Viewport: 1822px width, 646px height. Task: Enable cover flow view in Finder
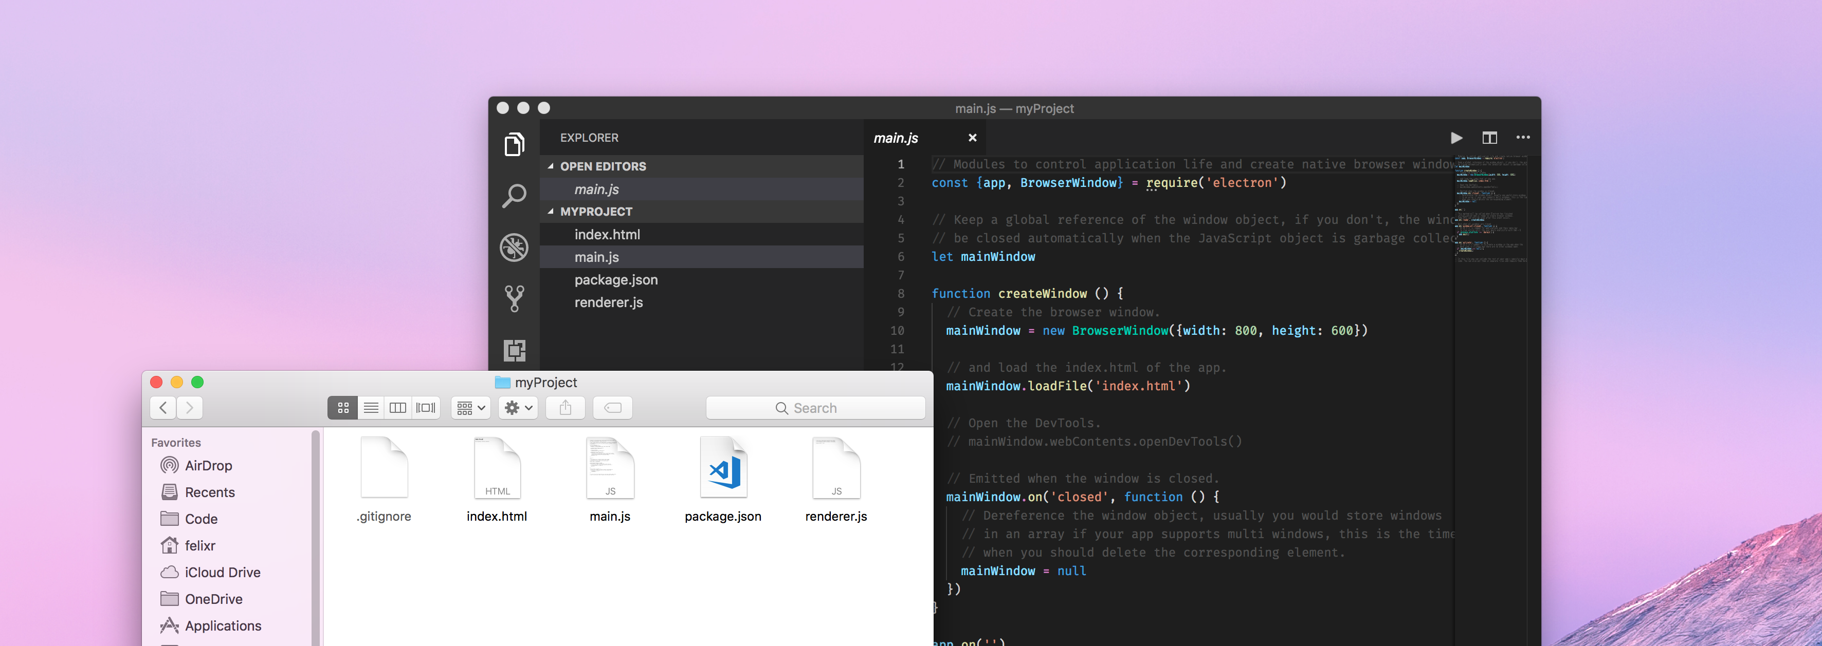point(424,408)
